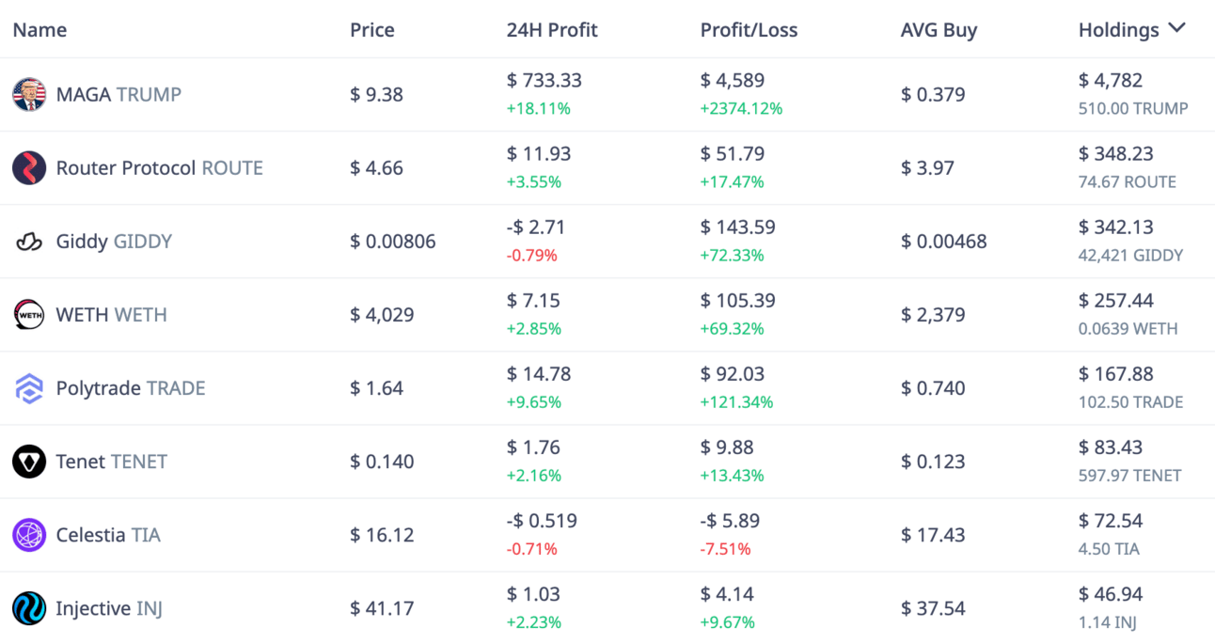This screenshot has width=1215, height=643.
Task: Sort by 24H Profit column header
Action: click(x=552, y=30)
